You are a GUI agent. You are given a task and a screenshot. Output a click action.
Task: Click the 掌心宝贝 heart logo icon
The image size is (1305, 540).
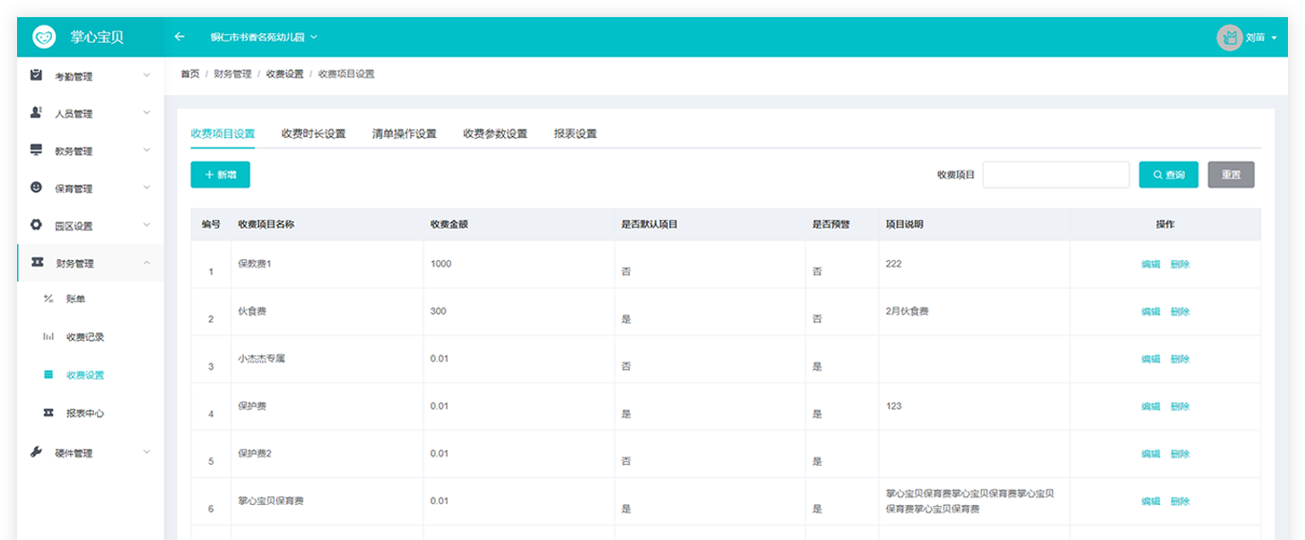44,37
